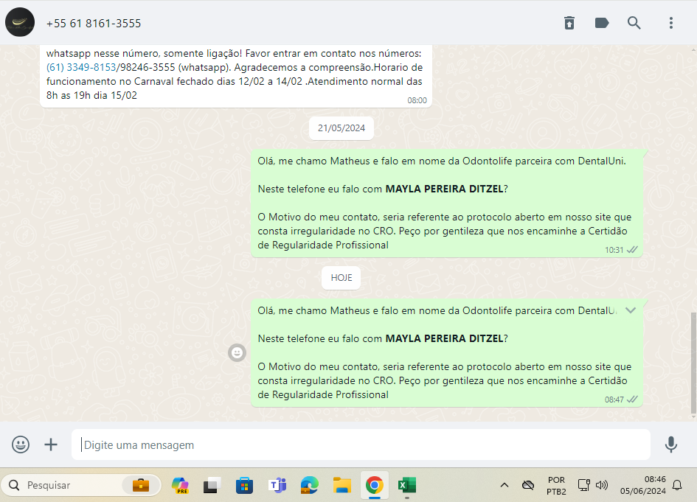The image size is (697, 502).
Task: Click the Windows taskbar Pesquisar search box
Action: [80, 485]
